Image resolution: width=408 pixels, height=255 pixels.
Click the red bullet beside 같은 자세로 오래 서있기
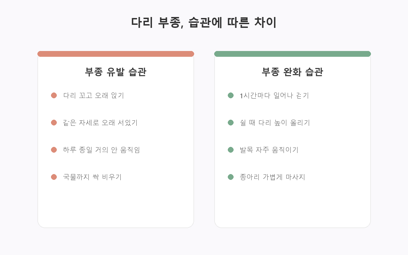coord(54,122)
